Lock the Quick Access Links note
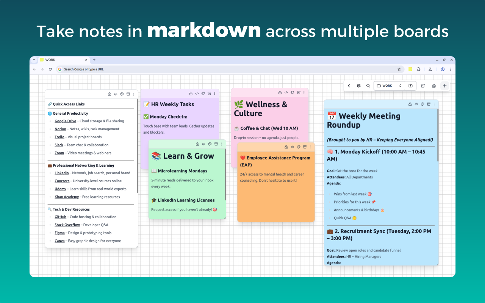Image resolution: width=485 pixels, height=303 pixels. (110, 94)
